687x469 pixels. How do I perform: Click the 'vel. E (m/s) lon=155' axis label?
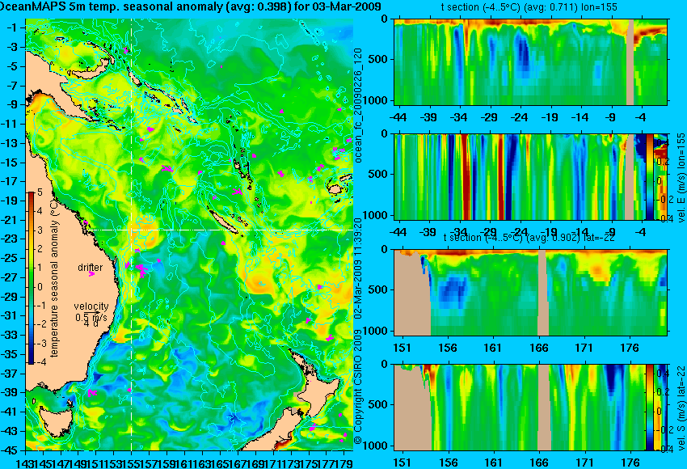coord(681,178)
